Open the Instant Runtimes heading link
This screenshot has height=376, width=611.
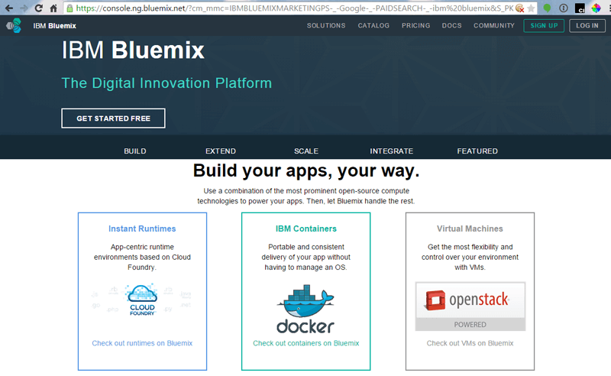[142, 229]
